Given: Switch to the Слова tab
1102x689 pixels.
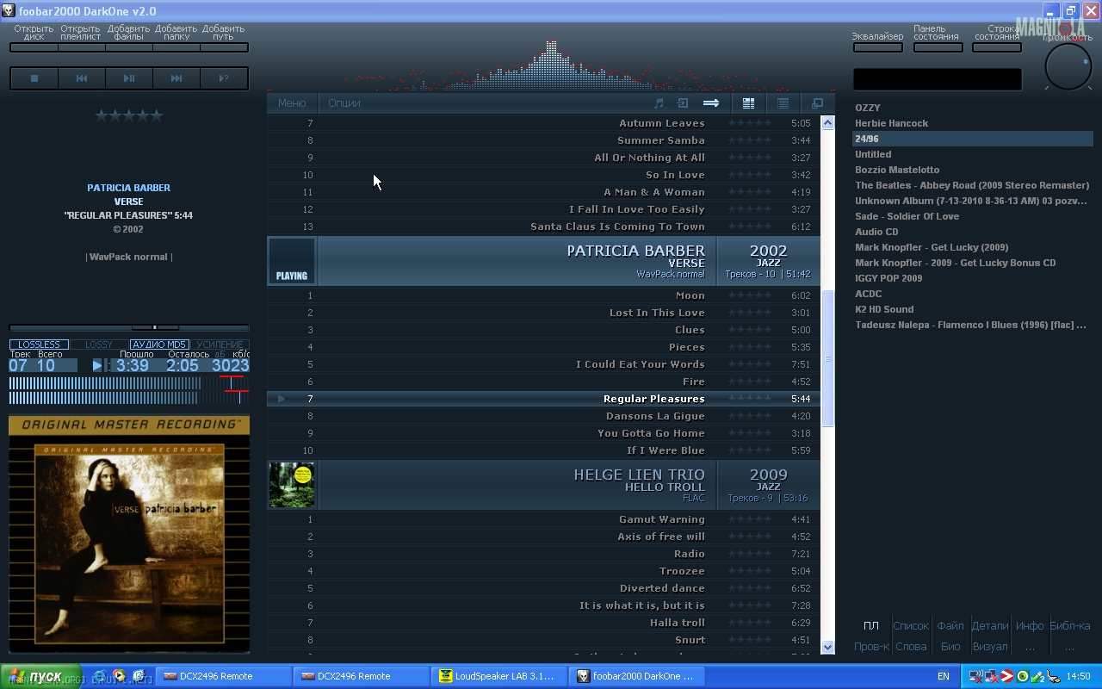Looking at the screenshot, I should click(911, 647).
